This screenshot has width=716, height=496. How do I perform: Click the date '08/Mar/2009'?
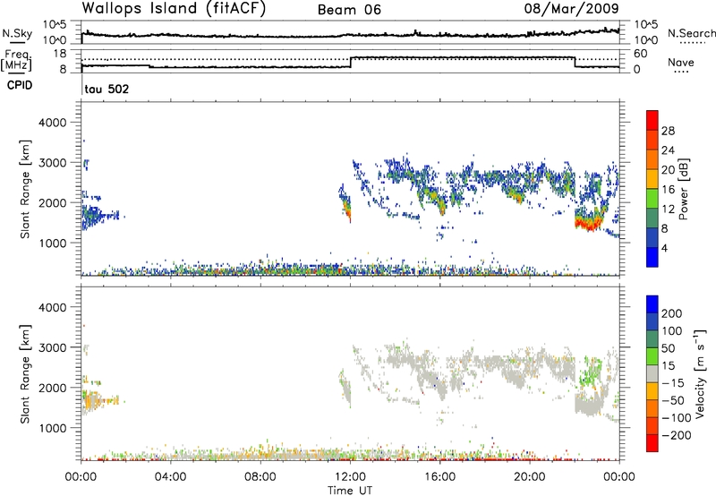point(571,9)
